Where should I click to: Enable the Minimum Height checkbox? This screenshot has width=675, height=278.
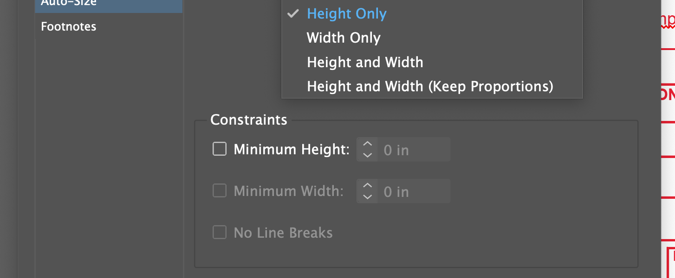(220, 149)
